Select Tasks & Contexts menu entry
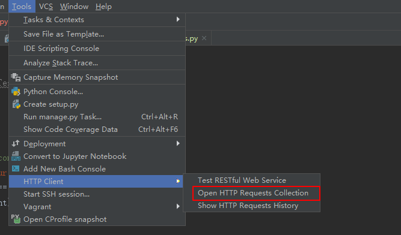The image size is (401, 235). pos(97,20)
